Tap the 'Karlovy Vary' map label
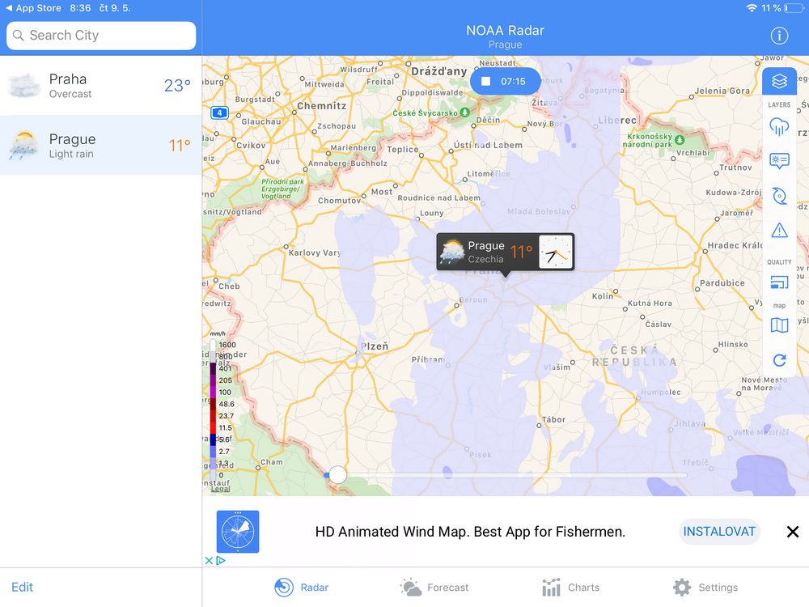809x607 pixels. click(x=315, y=253)
